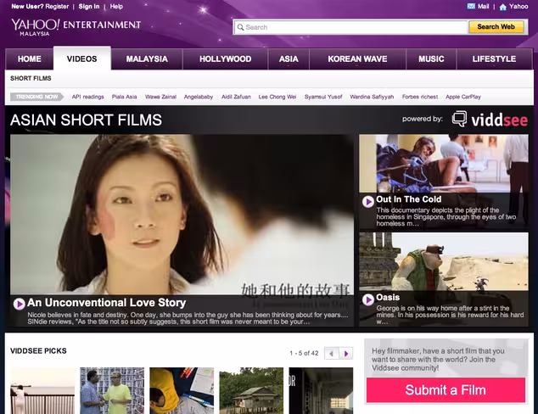This screenshot has width=538, height=414.
Task: Open the stilt house pick thumbnail
Action: coord(251,391)
